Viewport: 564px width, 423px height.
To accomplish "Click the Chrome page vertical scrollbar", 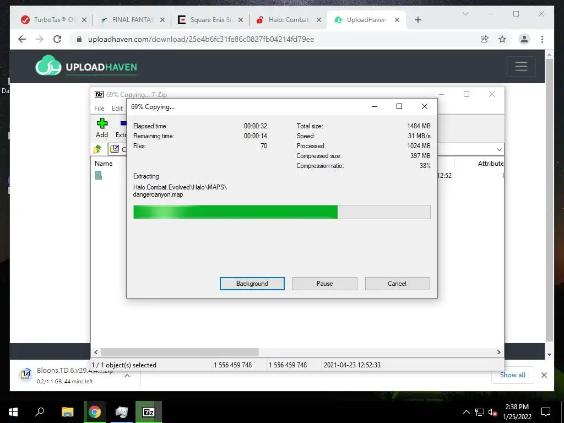I will [549, 199].
